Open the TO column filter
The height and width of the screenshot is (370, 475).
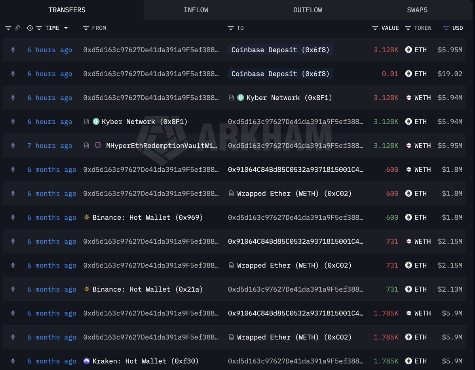coord(231,28)
